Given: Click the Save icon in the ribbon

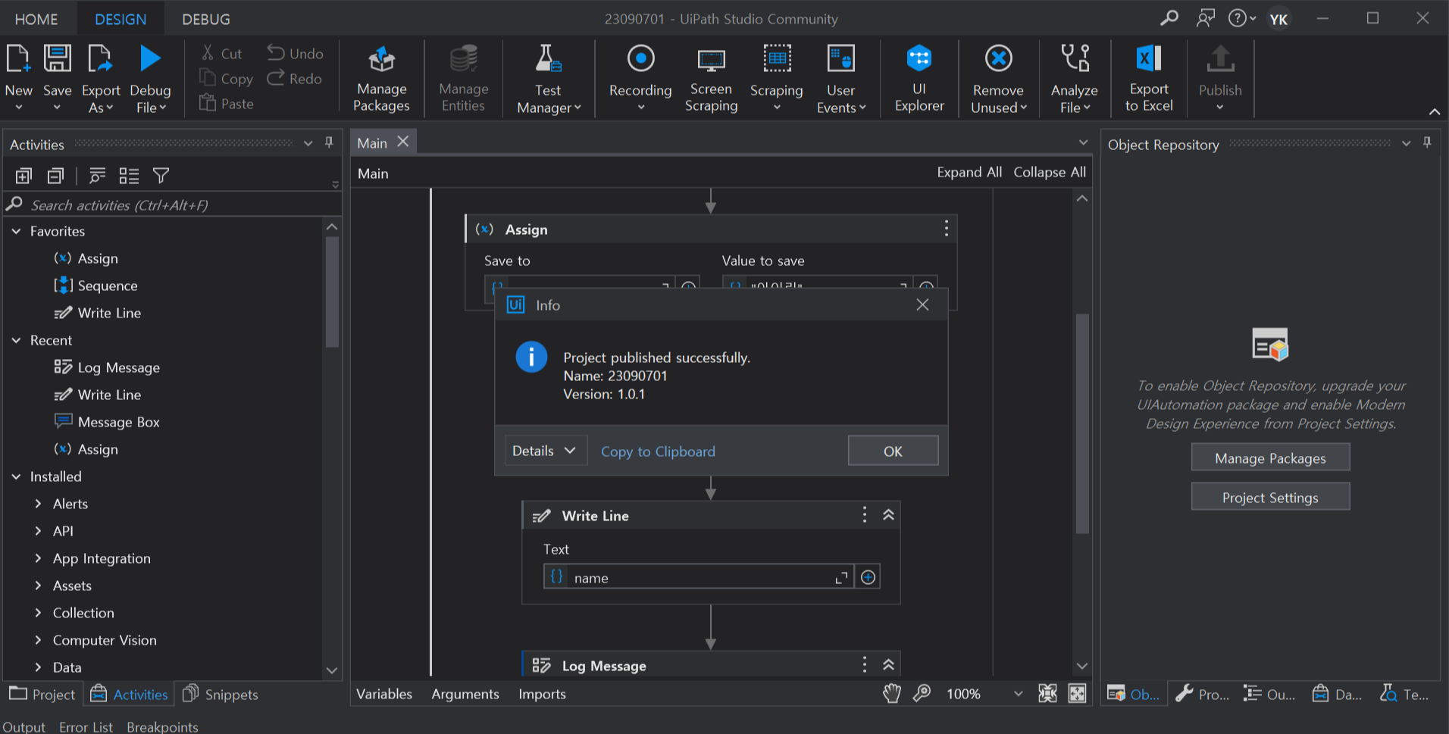Looking at the screenshot, I should click(x=57, y=59).
